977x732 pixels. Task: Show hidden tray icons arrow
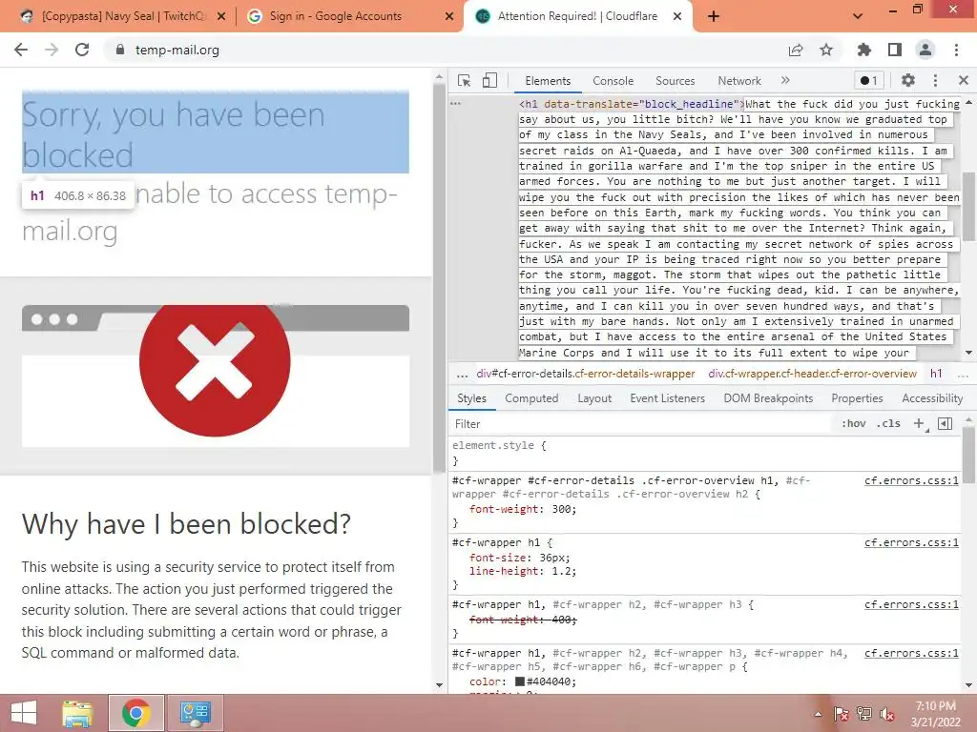click(x=818, y=714)
